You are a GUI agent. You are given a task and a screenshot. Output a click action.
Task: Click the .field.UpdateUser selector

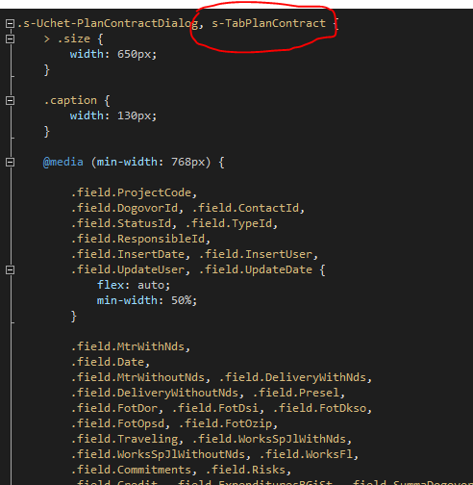pos(128,269)
